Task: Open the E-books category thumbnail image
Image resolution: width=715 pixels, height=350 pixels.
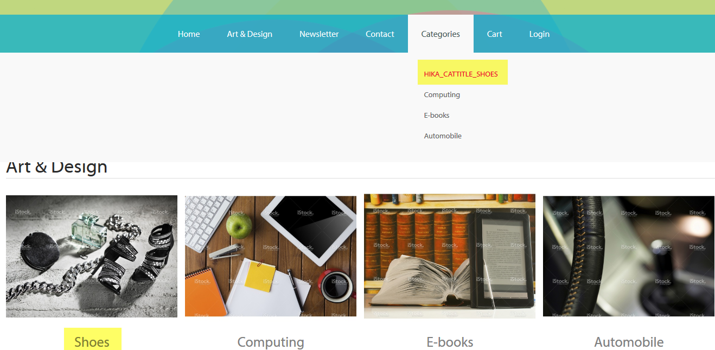Action: point(450,256)
